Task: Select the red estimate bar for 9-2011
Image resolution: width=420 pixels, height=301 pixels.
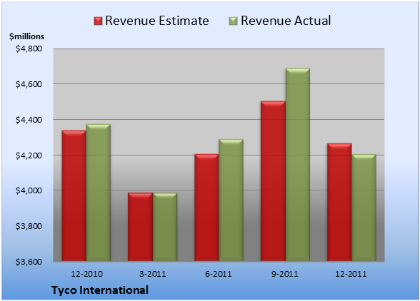Action: (x=273, y=181)
